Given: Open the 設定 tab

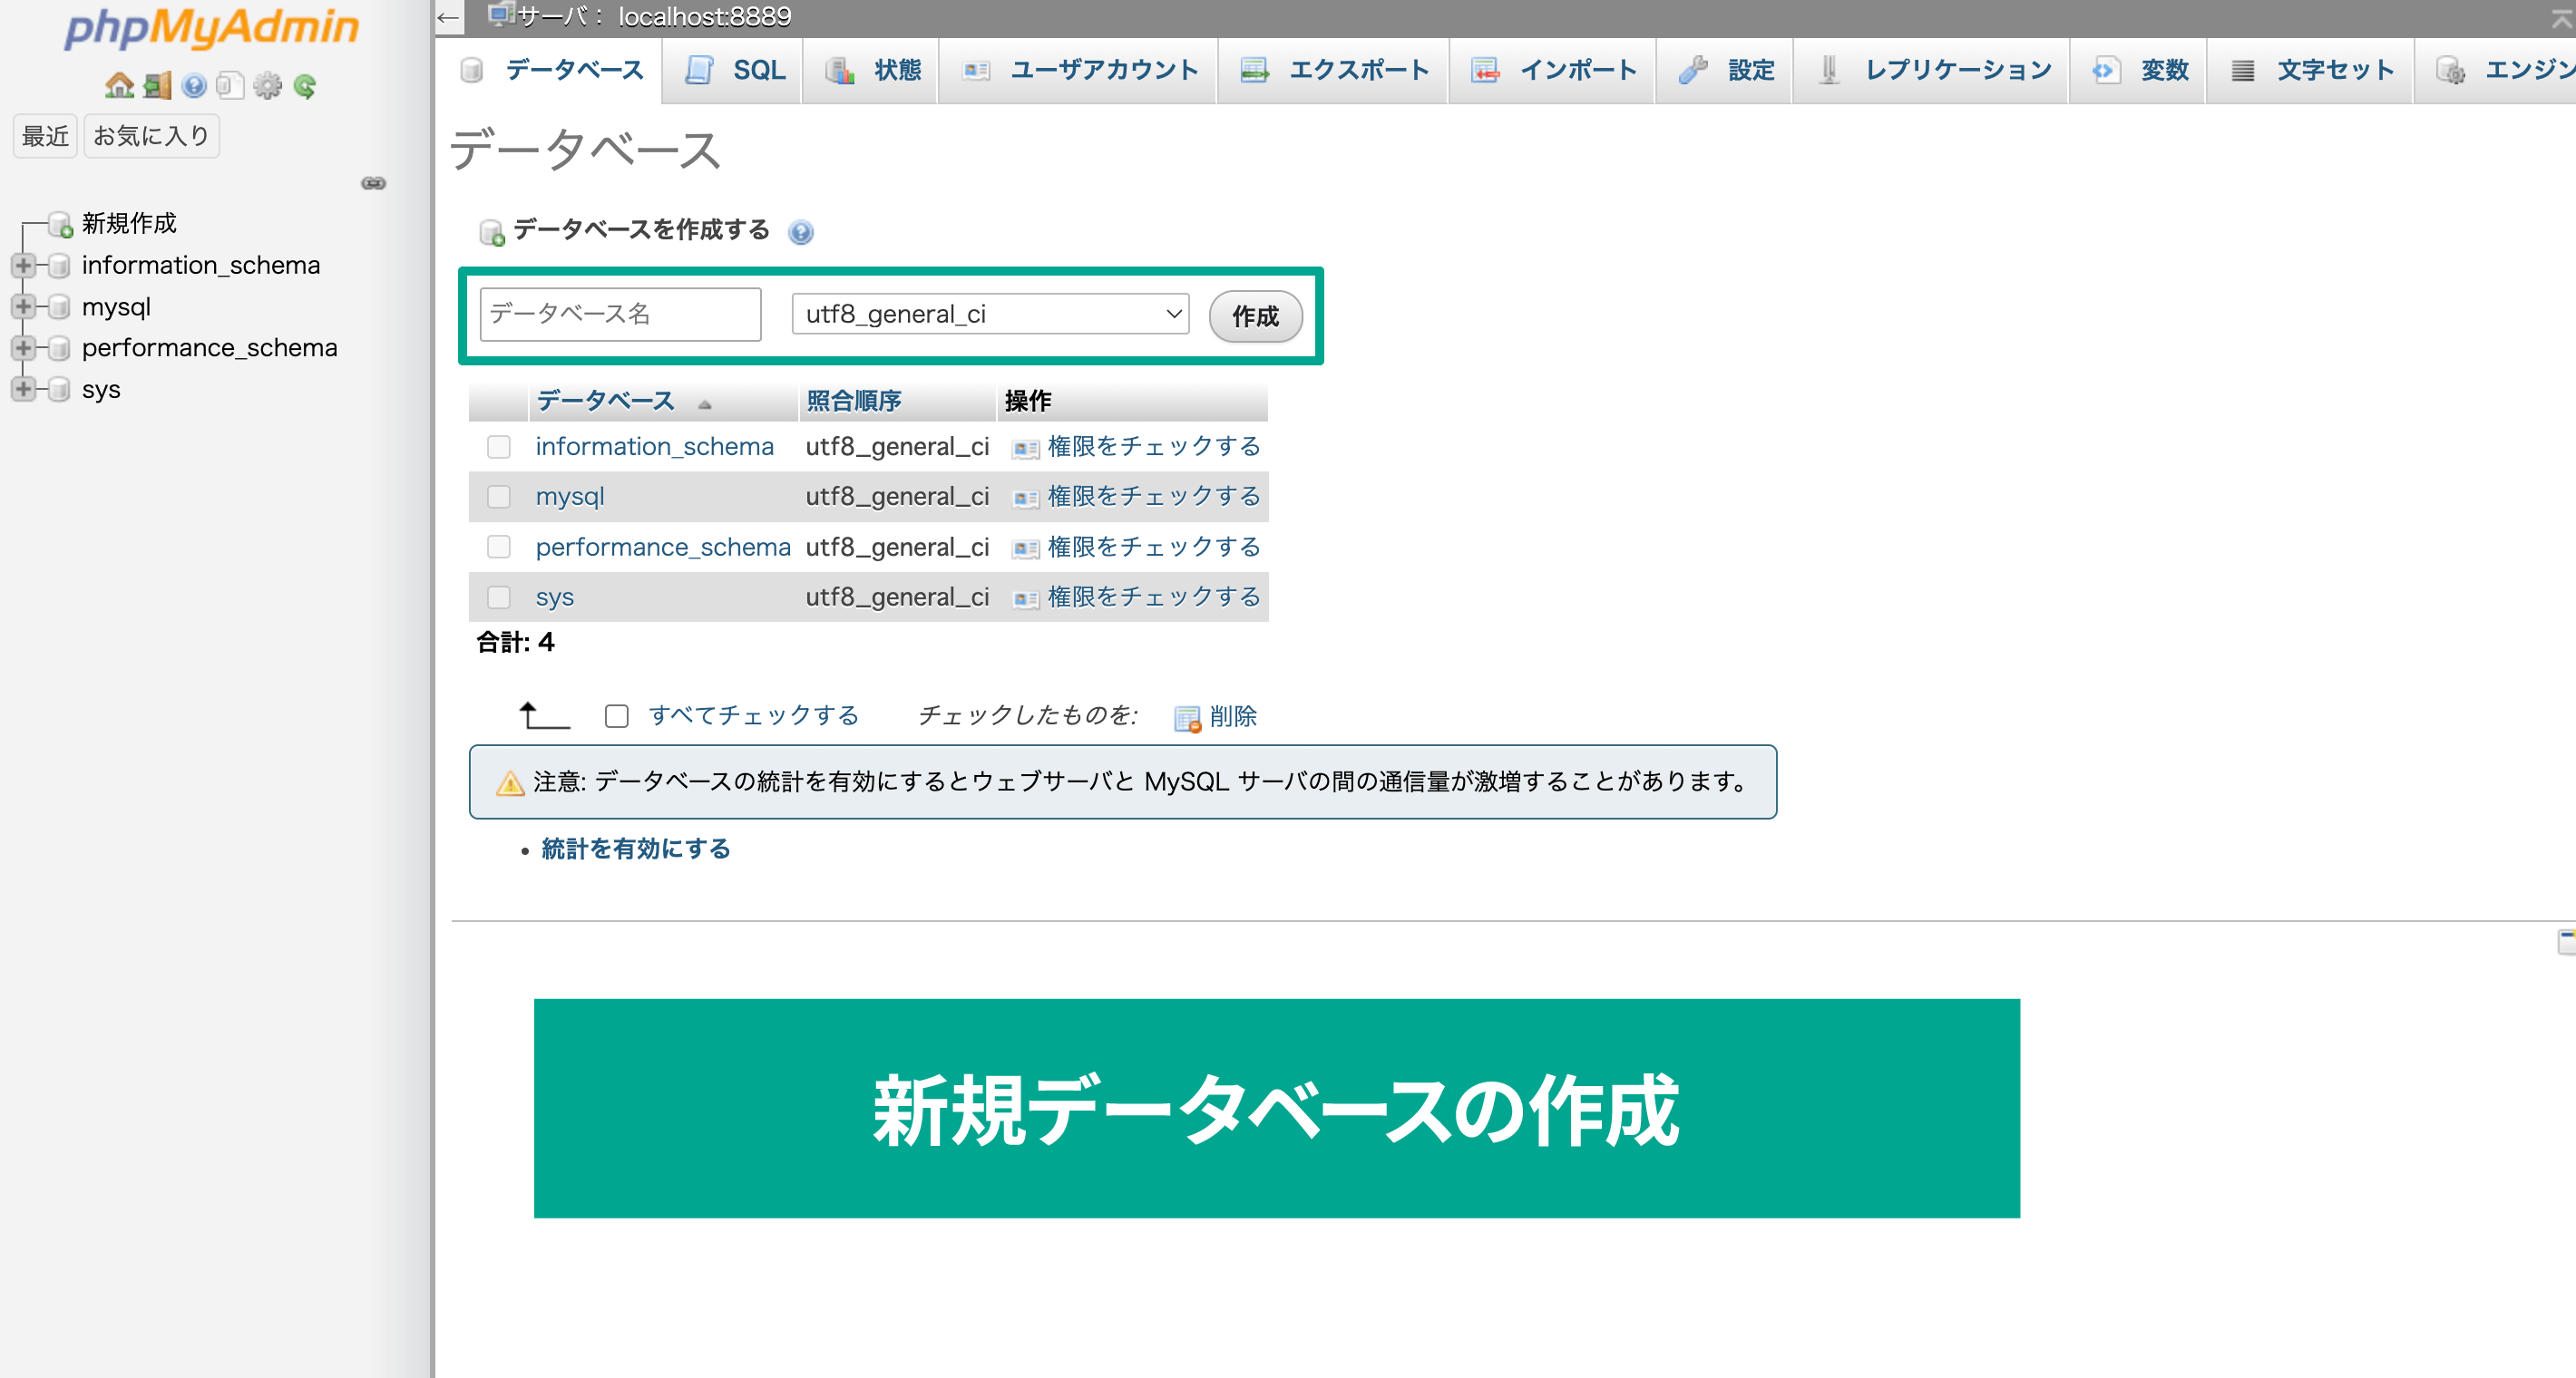Looking at the screenshot, I should (1726, 70).
